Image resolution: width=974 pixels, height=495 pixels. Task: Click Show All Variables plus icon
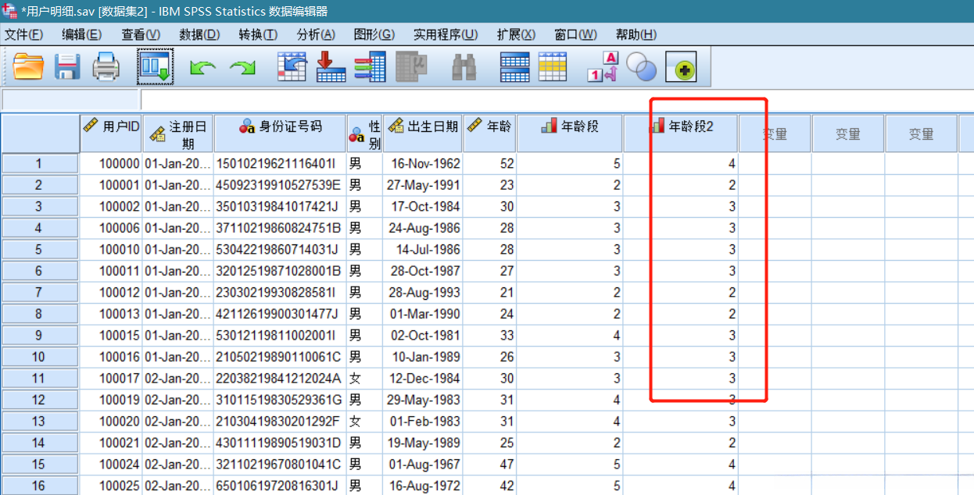(681, 68)
